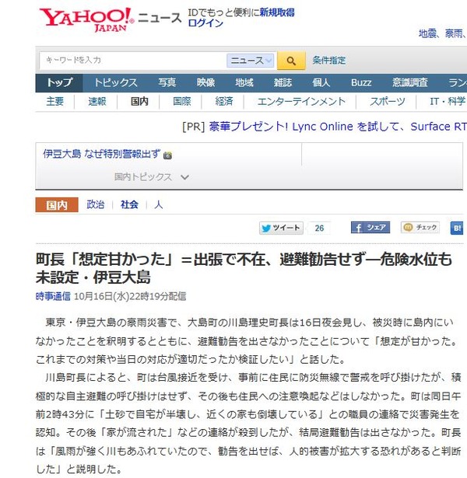The height and width of the screenshot is (478, 467).
Task: Click the Twitter ツイート button
Action: pyautogui.click(x=281, y=228)
